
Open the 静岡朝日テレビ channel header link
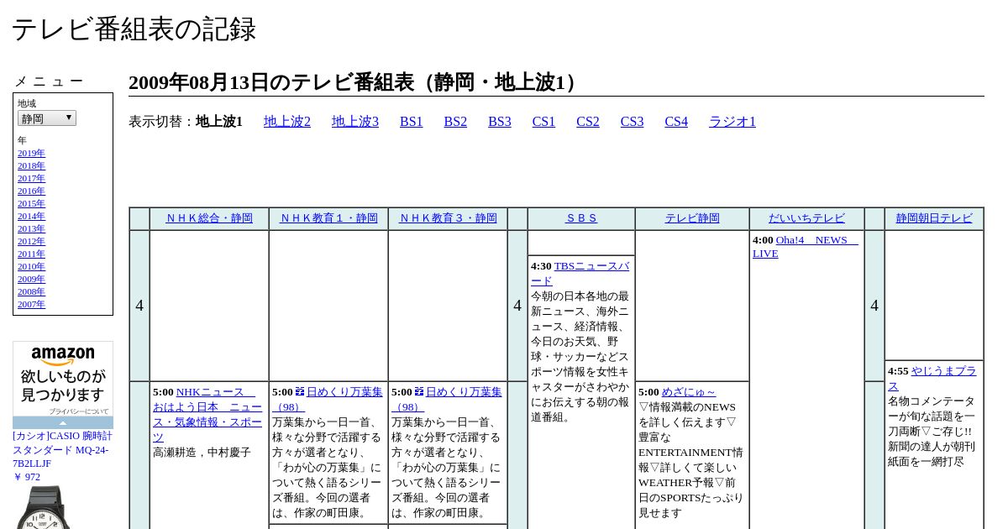934,218
